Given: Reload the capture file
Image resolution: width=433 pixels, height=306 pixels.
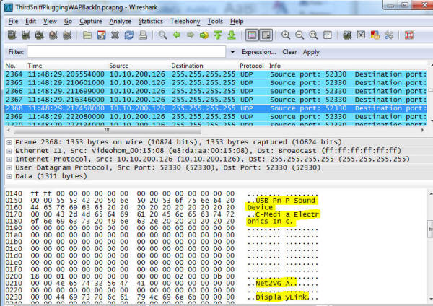Looking at the screenshot, I should (128, 35).
